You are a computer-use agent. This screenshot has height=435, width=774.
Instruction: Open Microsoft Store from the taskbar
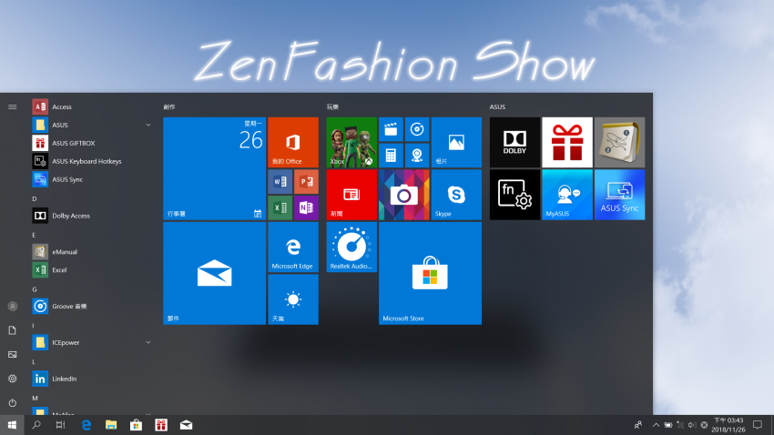(x=136, y=425)
